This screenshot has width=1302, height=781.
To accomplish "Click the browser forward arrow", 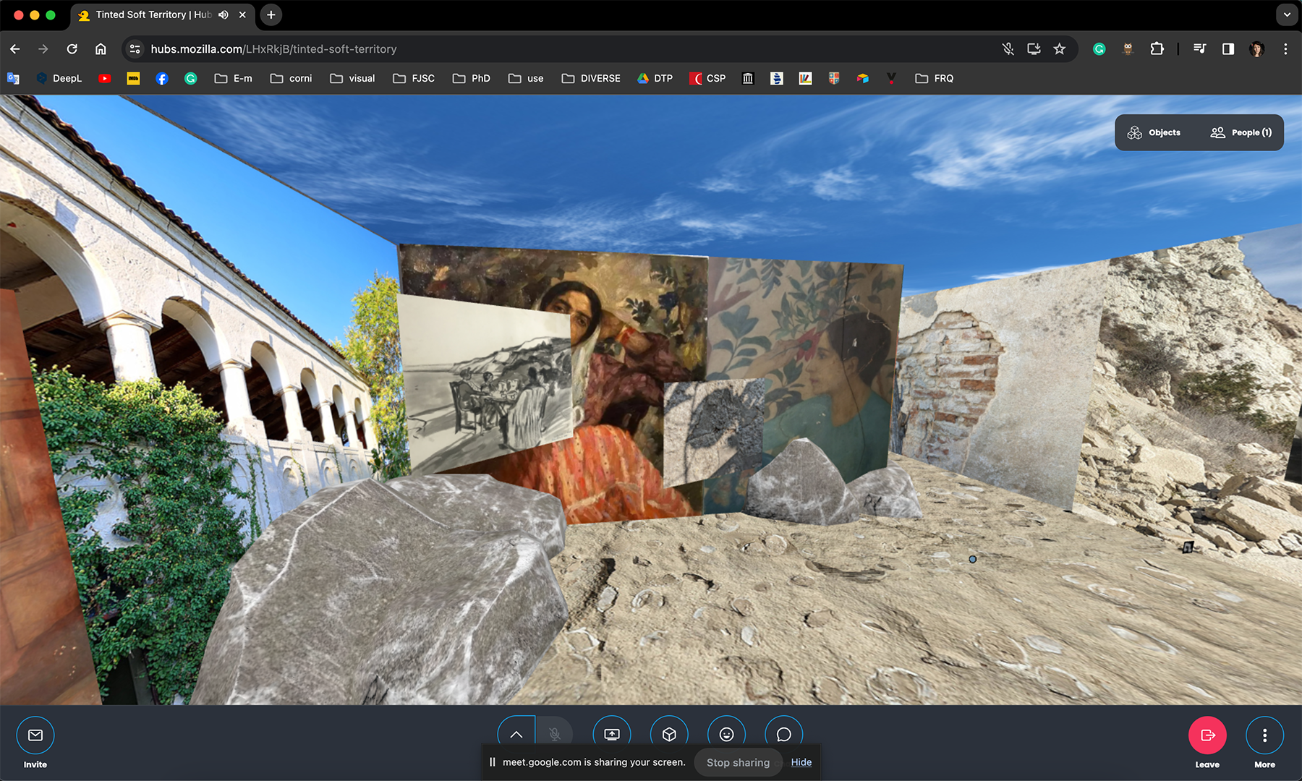I will [x=43, y=49].
